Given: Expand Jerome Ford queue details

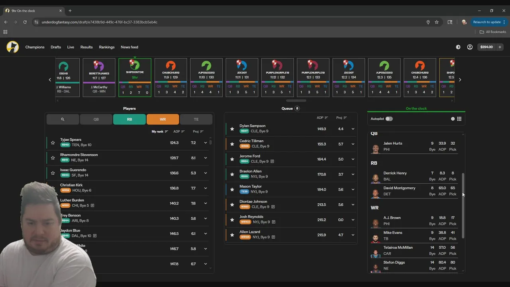Looking at the screenshot, I should coord(353,159).
